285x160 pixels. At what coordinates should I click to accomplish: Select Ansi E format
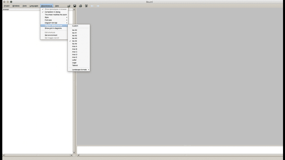click(x=79, y=57)
